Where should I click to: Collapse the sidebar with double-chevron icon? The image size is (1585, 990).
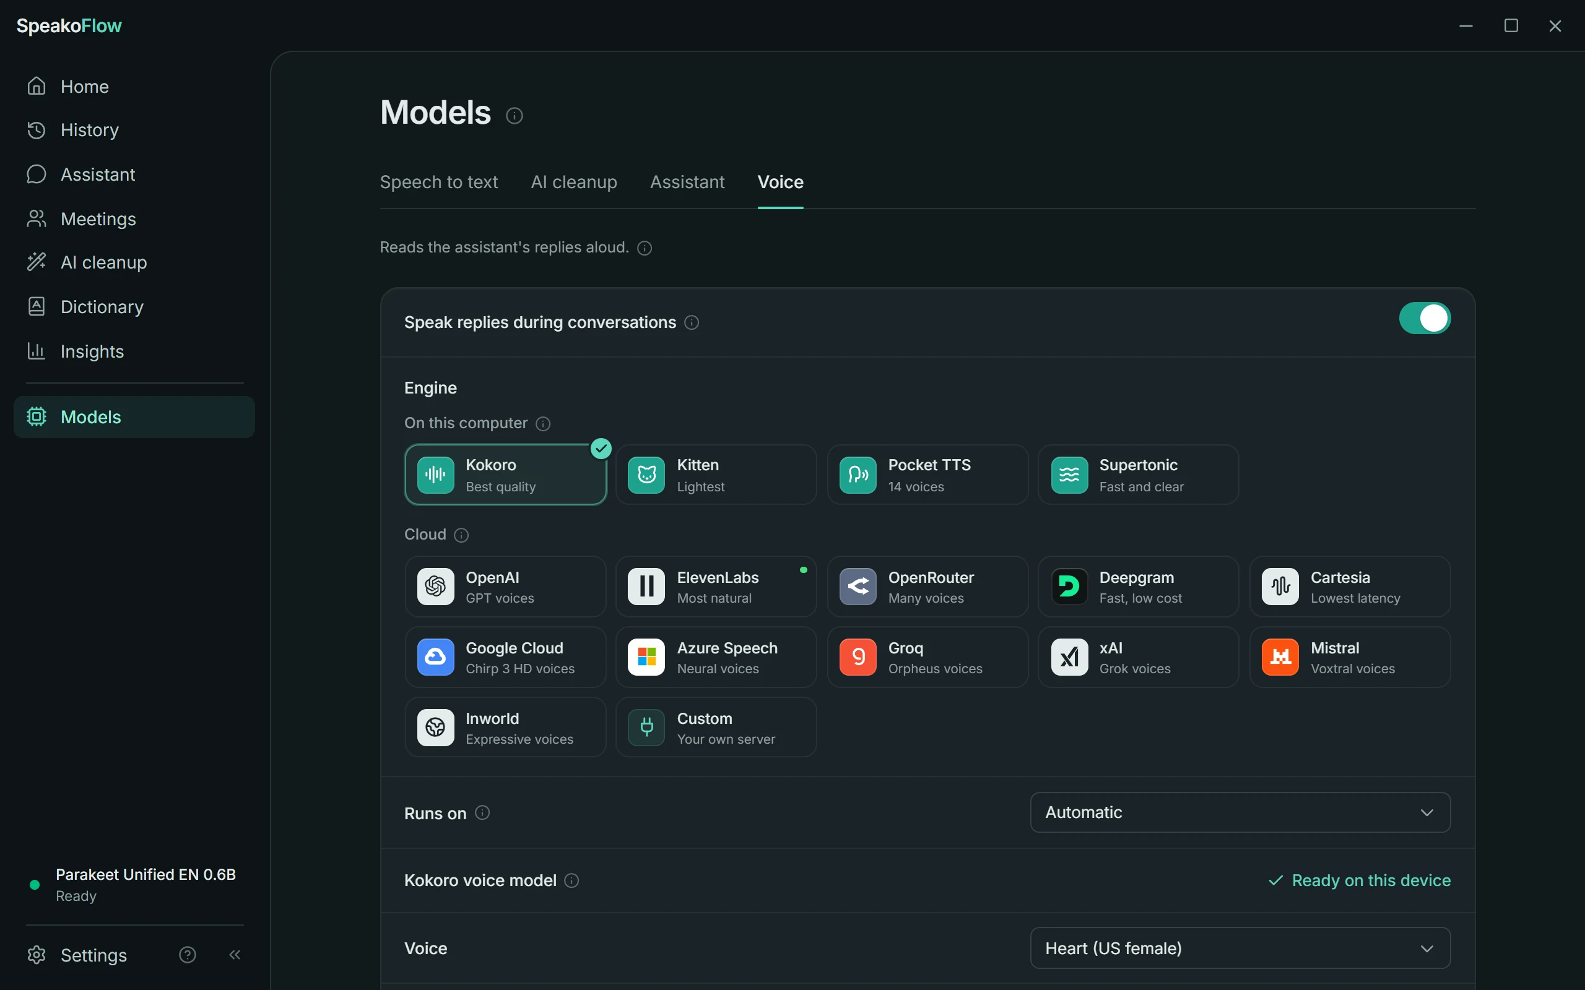coord(235,955)
